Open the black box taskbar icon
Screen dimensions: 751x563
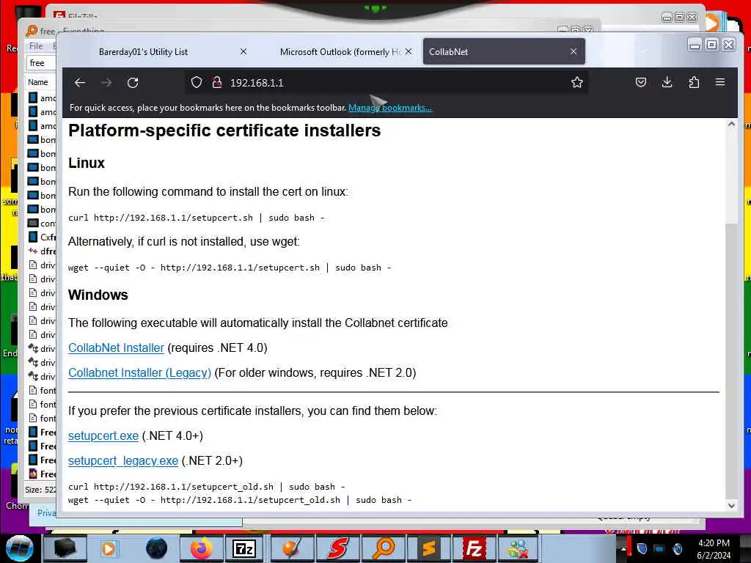pyautogui.click(x=65, y=548)
